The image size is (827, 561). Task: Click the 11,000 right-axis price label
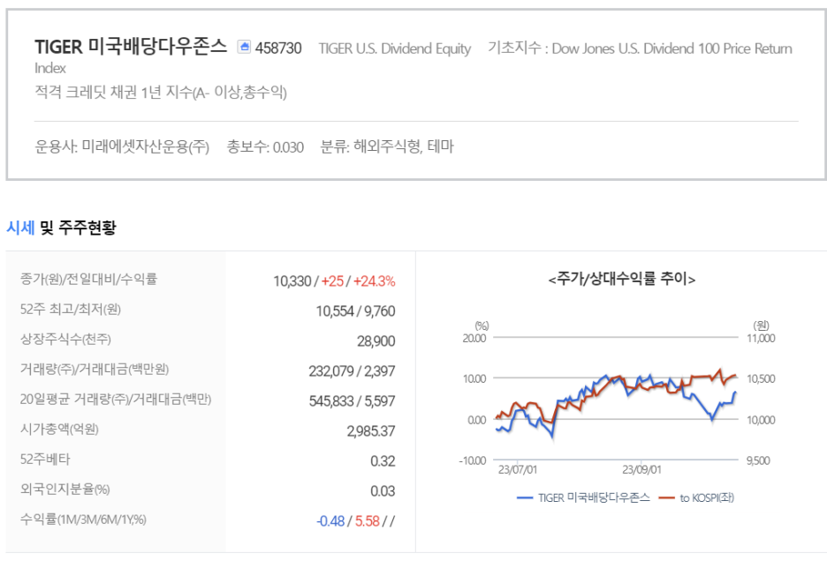coord(761,338)
